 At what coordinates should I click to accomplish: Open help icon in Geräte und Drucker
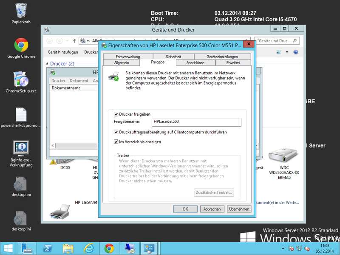(295, 52)
